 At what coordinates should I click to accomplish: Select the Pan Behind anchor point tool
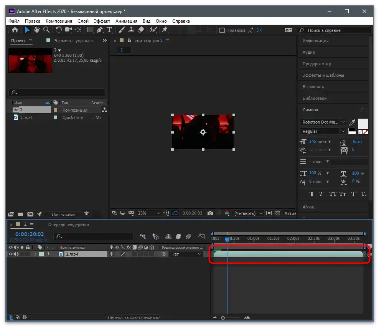coord(78,30)
